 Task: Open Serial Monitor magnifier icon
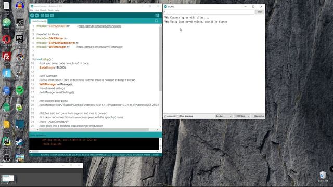(x=157, y=15)
